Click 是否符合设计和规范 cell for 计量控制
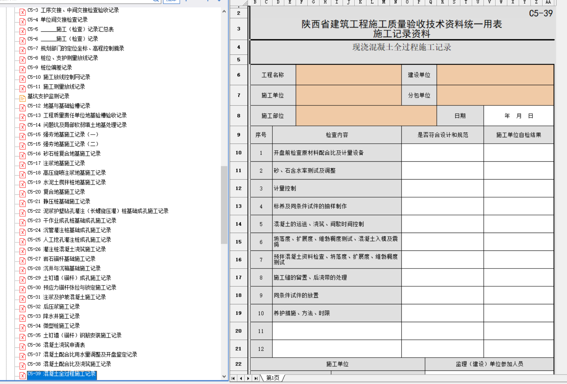 tap(442, 189)
